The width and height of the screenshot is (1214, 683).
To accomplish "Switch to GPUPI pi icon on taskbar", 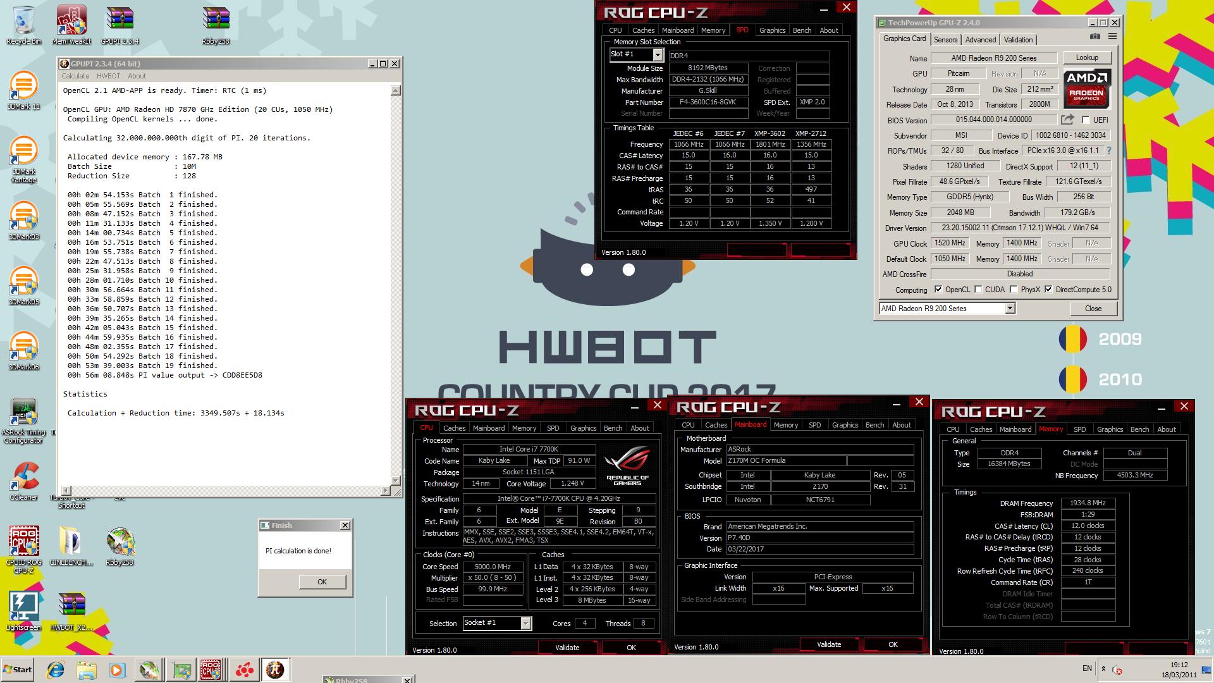I will pos(274,670).
